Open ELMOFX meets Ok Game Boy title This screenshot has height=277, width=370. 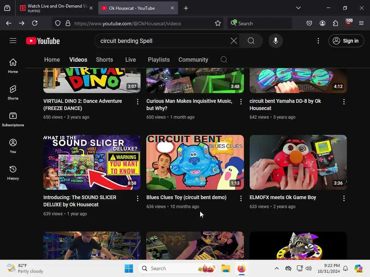283,197
